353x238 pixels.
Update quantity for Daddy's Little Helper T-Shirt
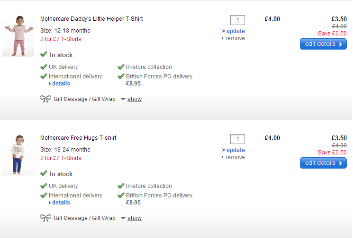(233, 31)
